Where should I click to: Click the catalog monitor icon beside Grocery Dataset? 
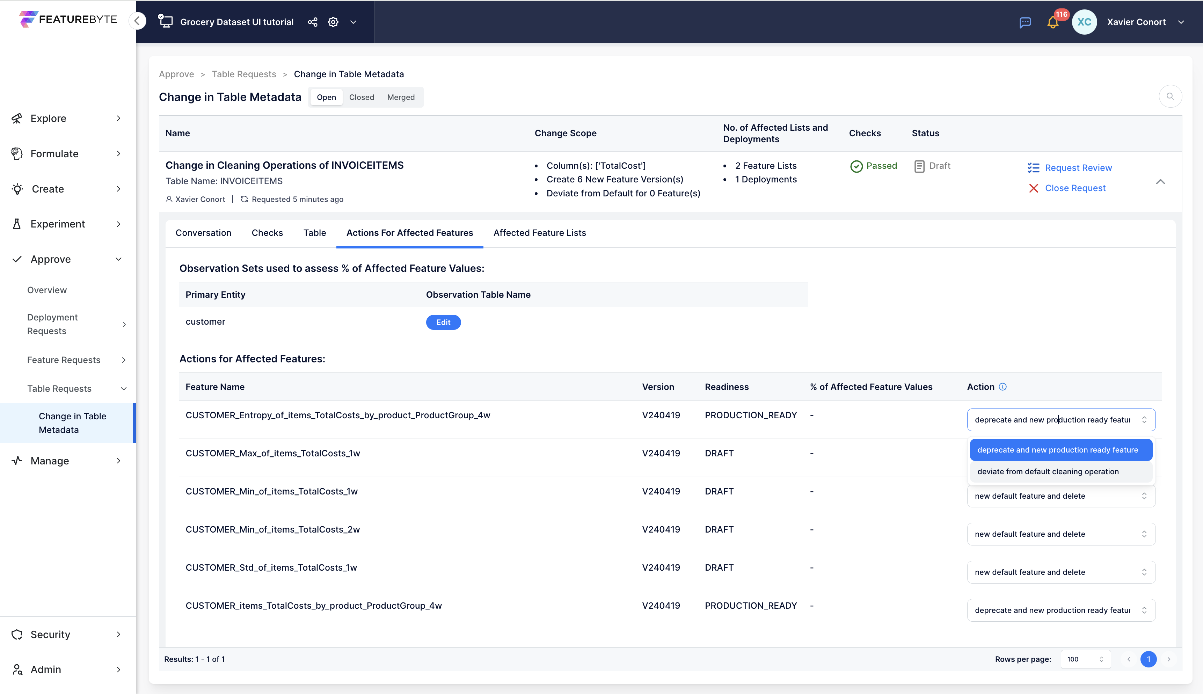165,21
